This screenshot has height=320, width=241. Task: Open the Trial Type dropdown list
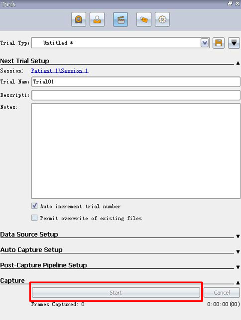[x=205, y=43]
